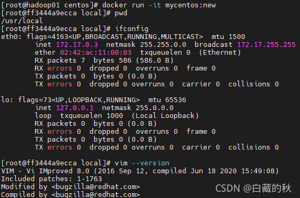Image resolution: width=300 pixels, height=198 pixels.
Task: Click the '(Local Loopback)' text
Action: [x=165, y=116]
